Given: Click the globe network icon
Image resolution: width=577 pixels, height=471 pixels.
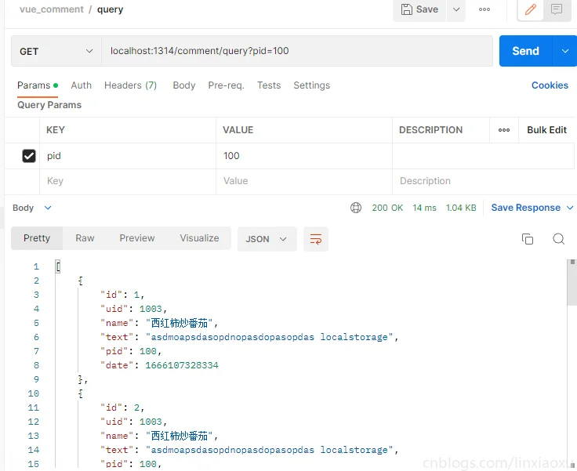Looking at the screenshot, I should pos(356,208).
